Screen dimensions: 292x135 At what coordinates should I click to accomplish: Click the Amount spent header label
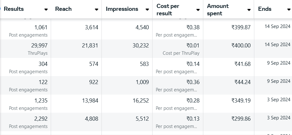coord(218,10)
